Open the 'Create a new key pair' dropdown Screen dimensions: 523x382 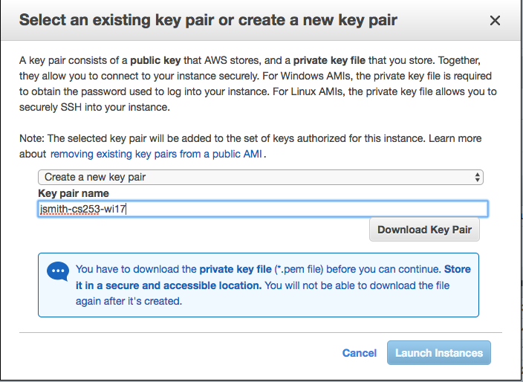click(x=260, y=177)
